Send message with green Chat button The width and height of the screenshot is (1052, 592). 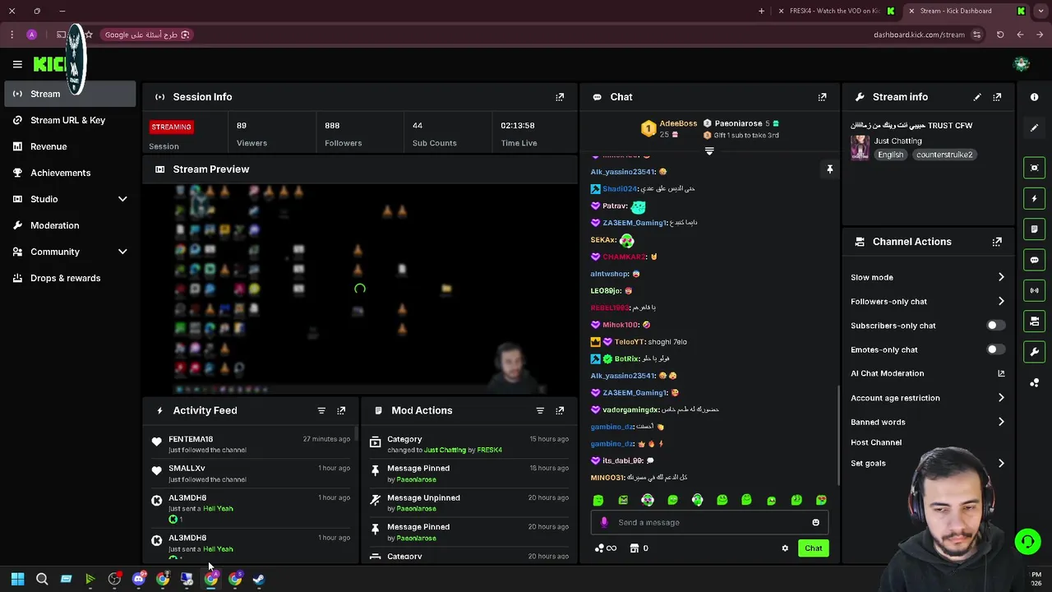[x=813, y=548]
